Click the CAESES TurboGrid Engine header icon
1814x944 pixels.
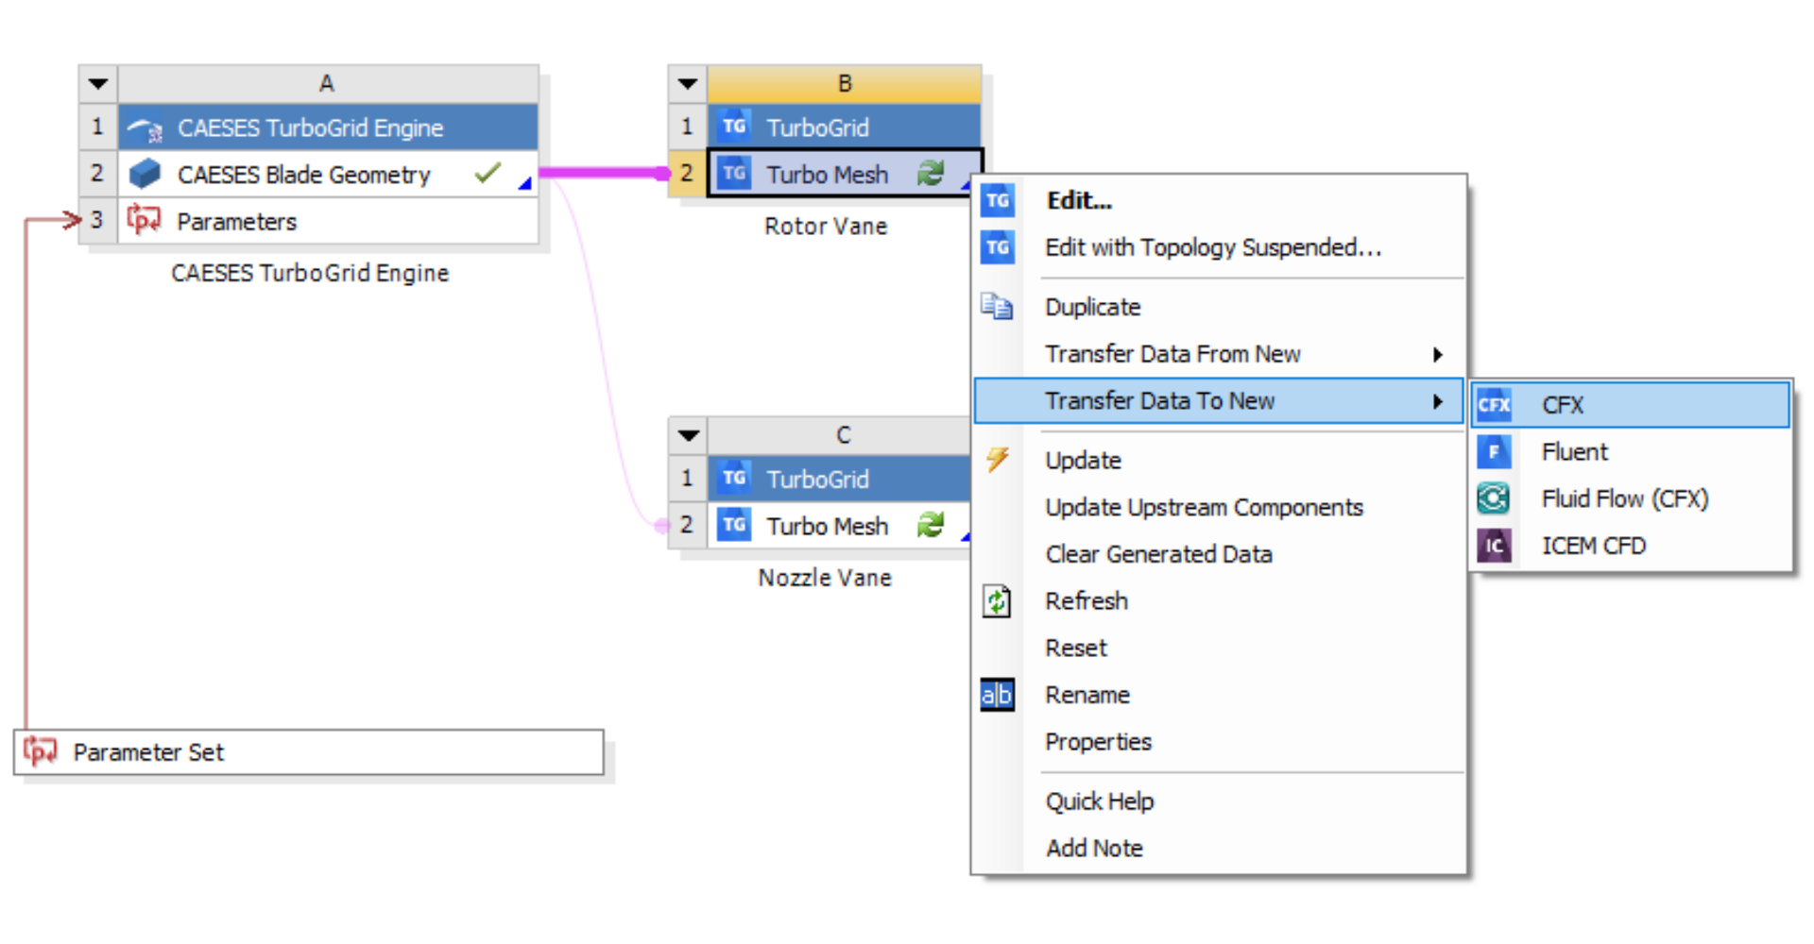145,127
